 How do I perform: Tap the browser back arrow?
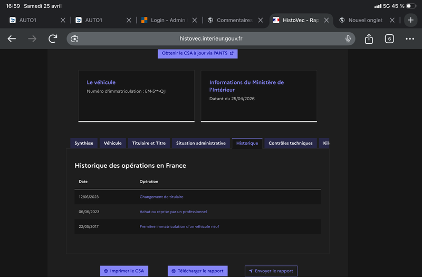tap(12, 39)
